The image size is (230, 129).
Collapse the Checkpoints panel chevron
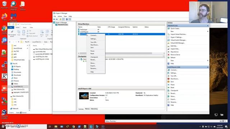(164, 56)
